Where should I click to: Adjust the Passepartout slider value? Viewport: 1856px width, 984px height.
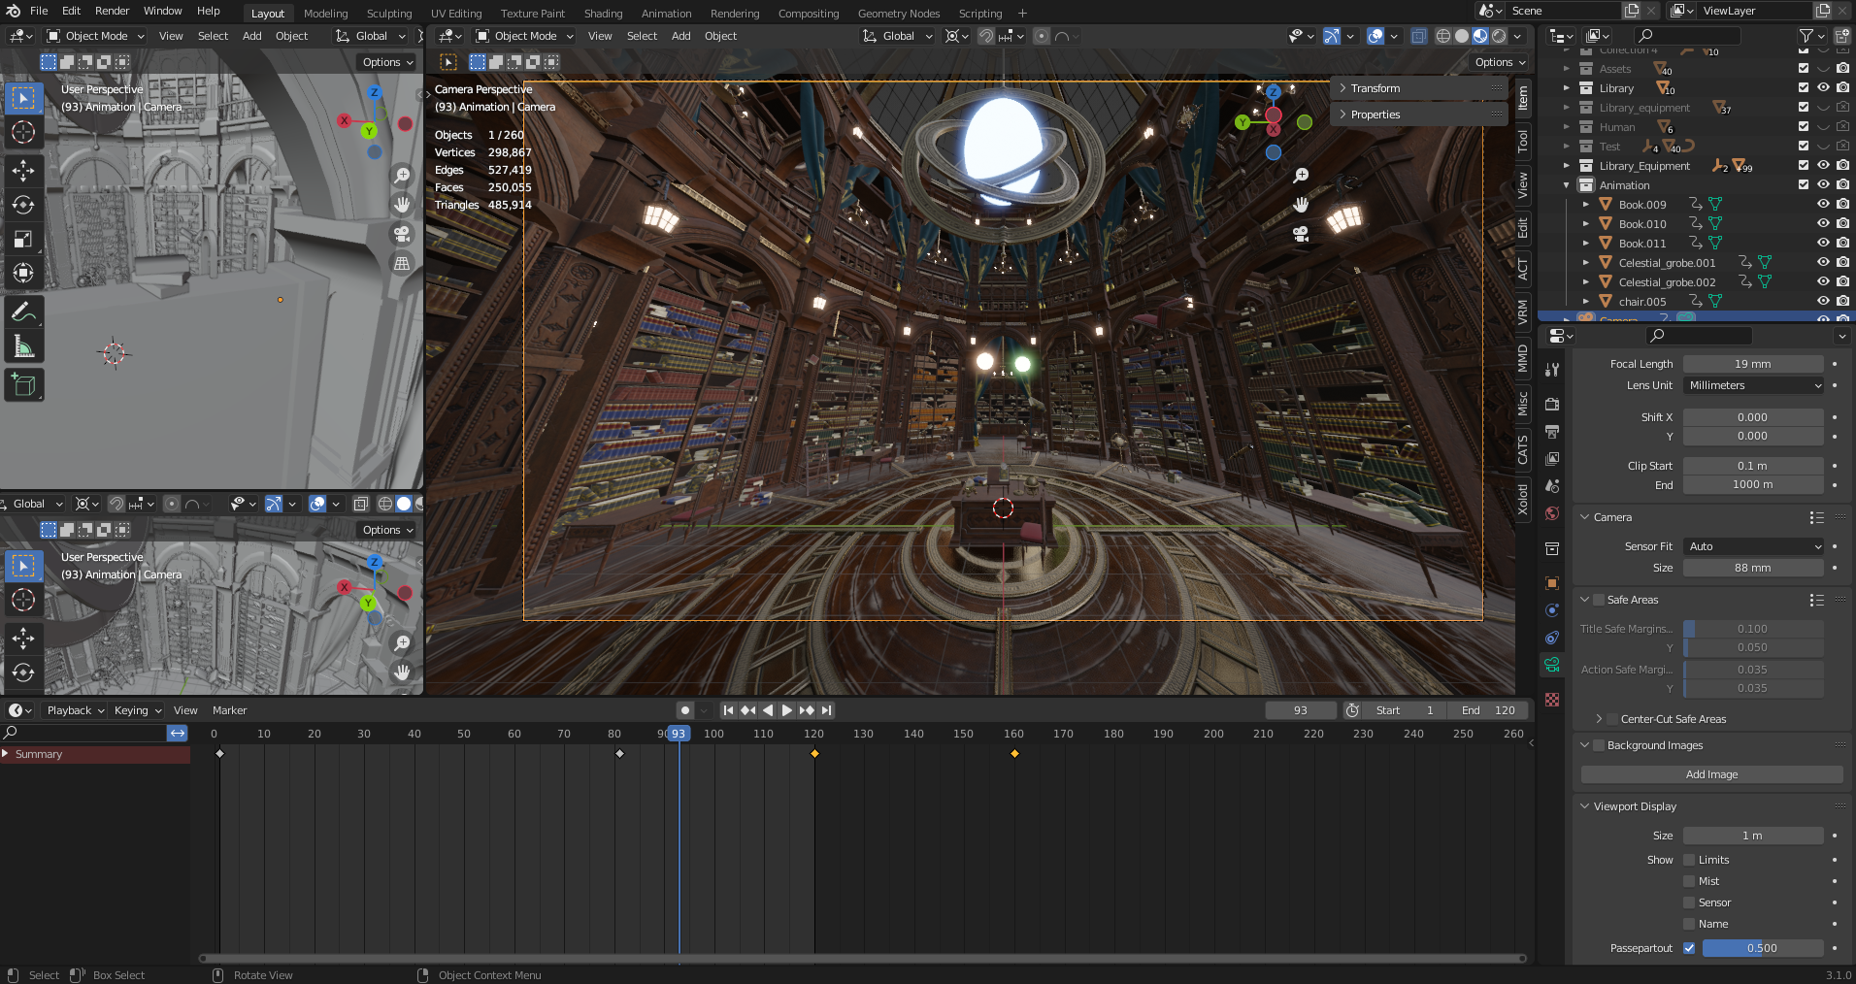1762,948
